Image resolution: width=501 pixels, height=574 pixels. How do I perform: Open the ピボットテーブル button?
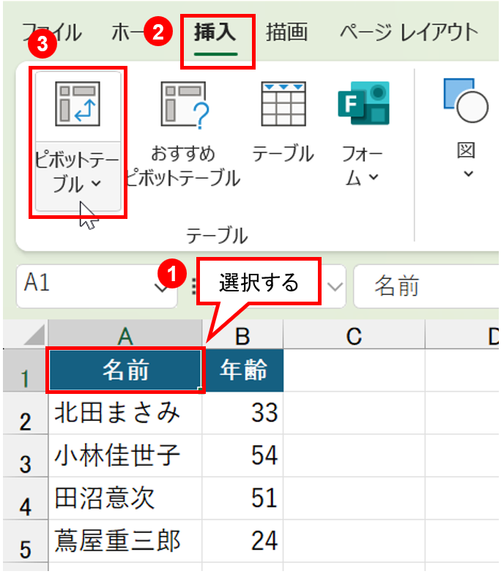point(78,142)
